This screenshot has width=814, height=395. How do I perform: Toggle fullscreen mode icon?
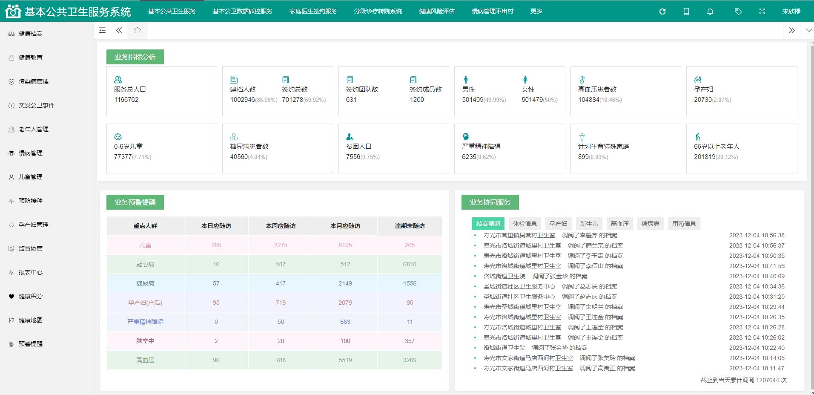[762, 12]
